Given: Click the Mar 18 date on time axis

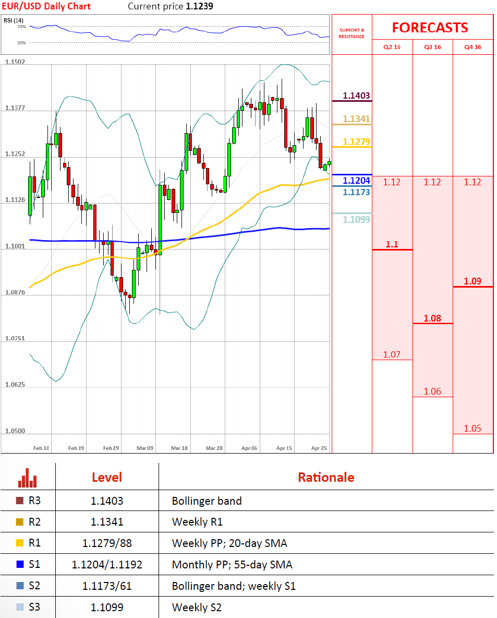Looking at the screenshot, I should tap(179, 448).
